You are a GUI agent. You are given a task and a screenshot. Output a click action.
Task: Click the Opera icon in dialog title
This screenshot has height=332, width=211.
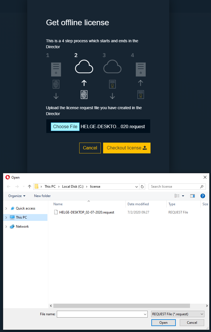(8, 177)
